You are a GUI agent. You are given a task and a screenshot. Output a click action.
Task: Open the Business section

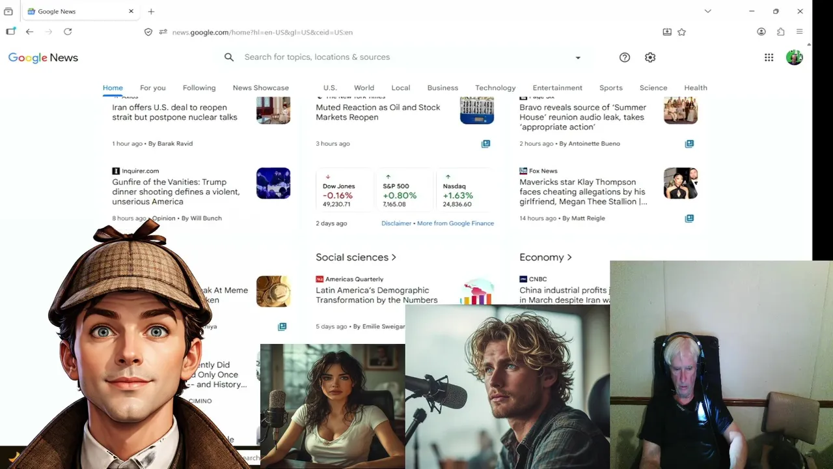pyautogui.click(x=443, y=88)
